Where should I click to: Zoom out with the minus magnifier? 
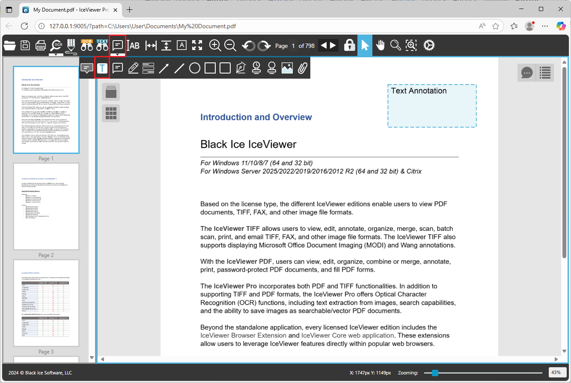click(x=230, y=45)
